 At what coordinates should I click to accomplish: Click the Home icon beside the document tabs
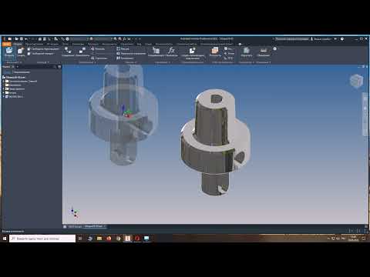[x=65, y=226]
